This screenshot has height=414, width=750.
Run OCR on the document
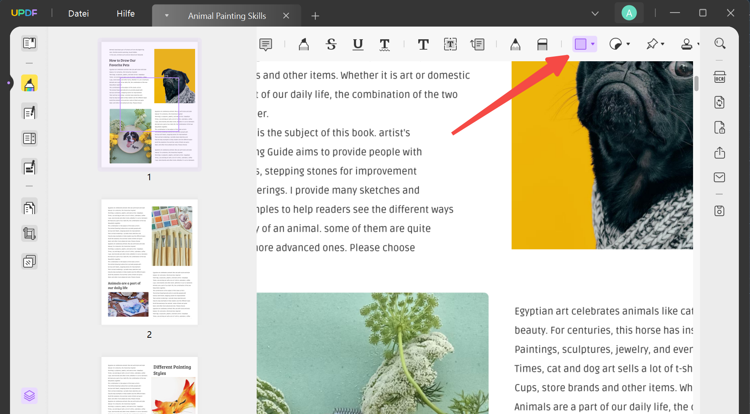coord(720,77)
